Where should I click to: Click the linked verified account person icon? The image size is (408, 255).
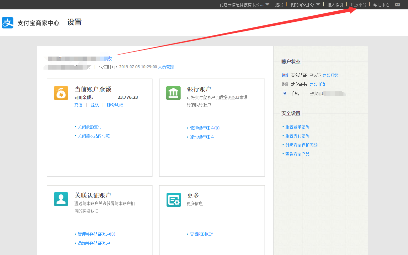pyautogui.click(x=61, y=199)
